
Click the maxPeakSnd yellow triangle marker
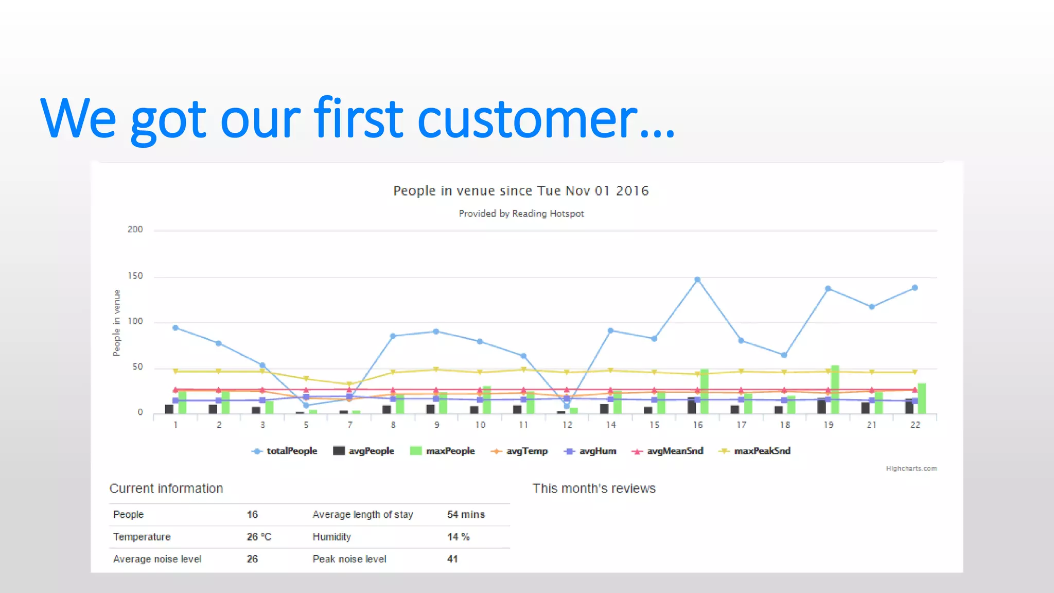pos(724,451)
